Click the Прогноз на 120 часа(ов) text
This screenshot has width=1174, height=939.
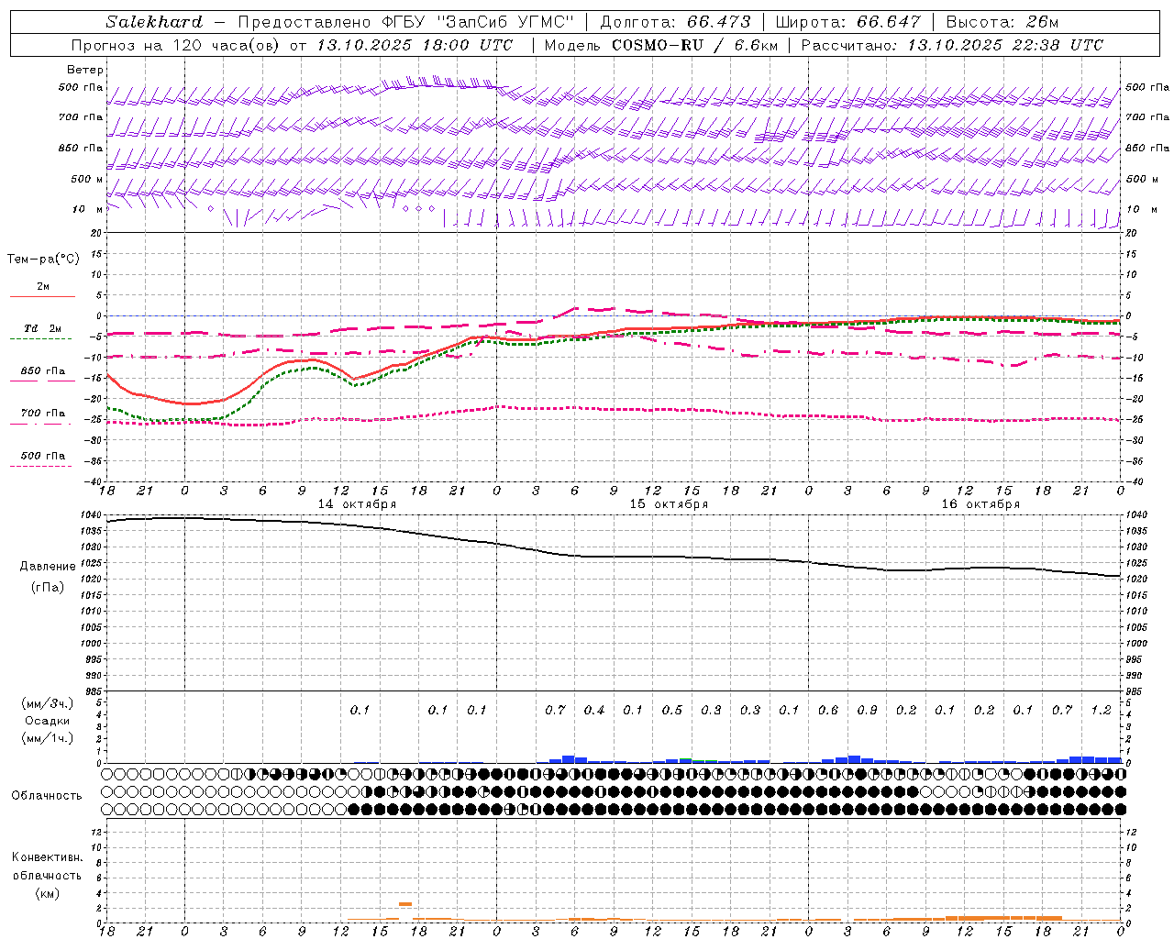pos(176,45)
